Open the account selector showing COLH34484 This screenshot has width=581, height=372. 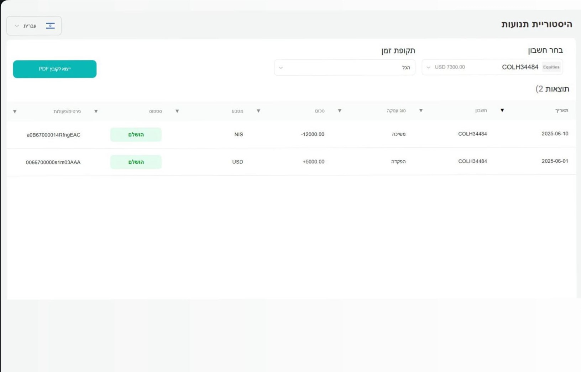(x=492, y=67)
